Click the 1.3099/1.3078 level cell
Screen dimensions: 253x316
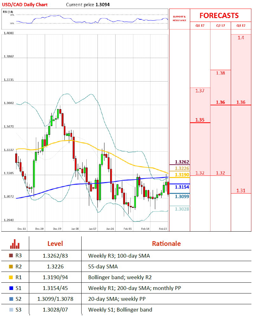pos(55,299)
